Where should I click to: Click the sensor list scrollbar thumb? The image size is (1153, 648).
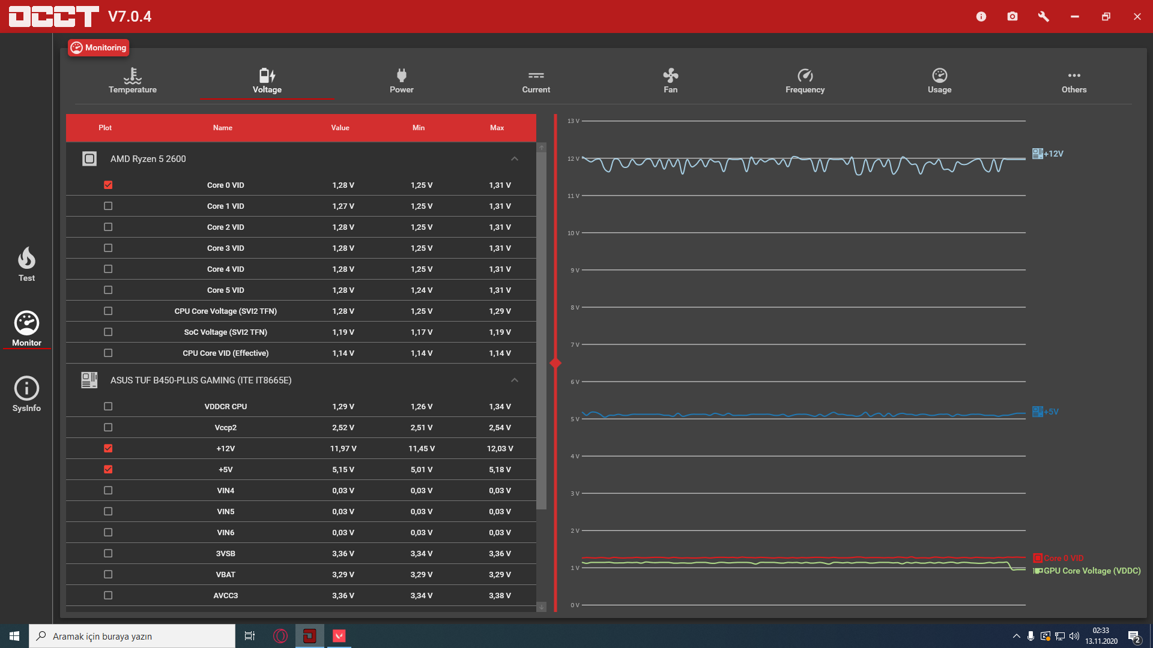[x=542, y=330]
